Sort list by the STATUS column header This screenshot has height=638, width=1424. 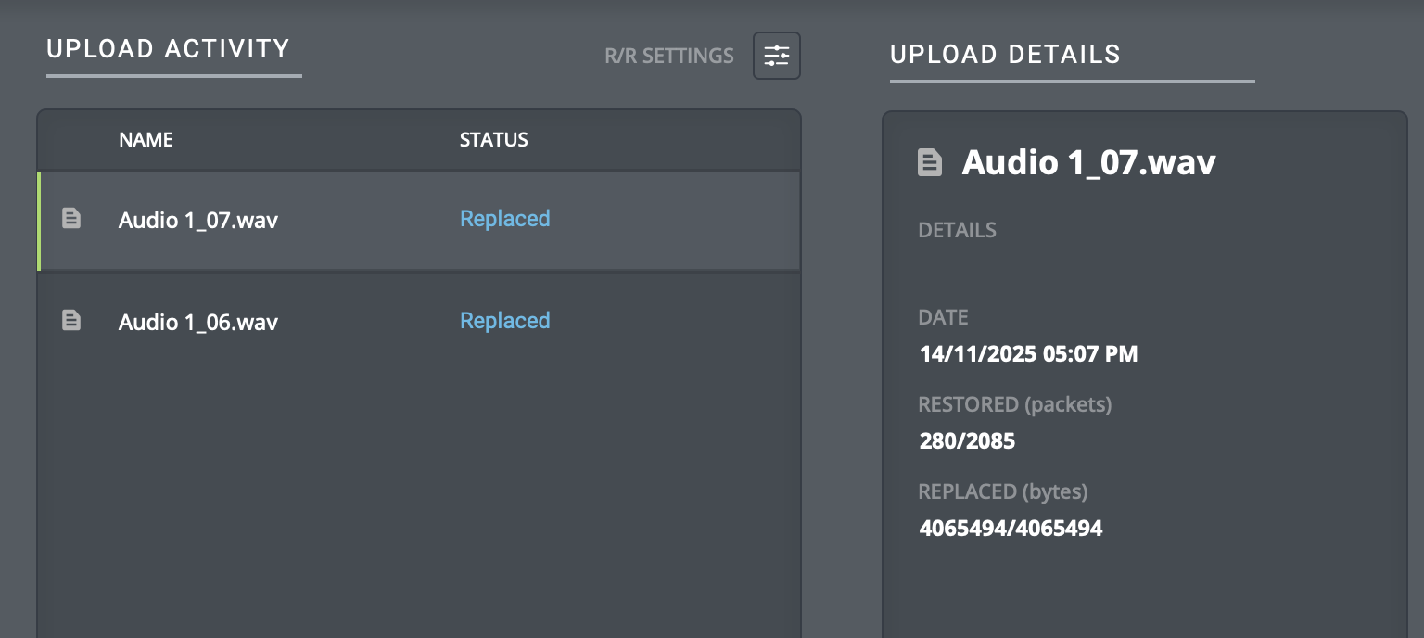[493, 140]
